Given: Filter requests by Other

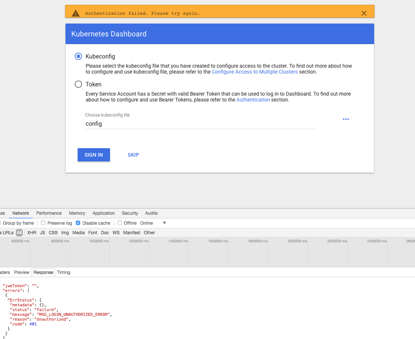Looking at the screenshot, I should pyautogui.click(x=149, y=233).
